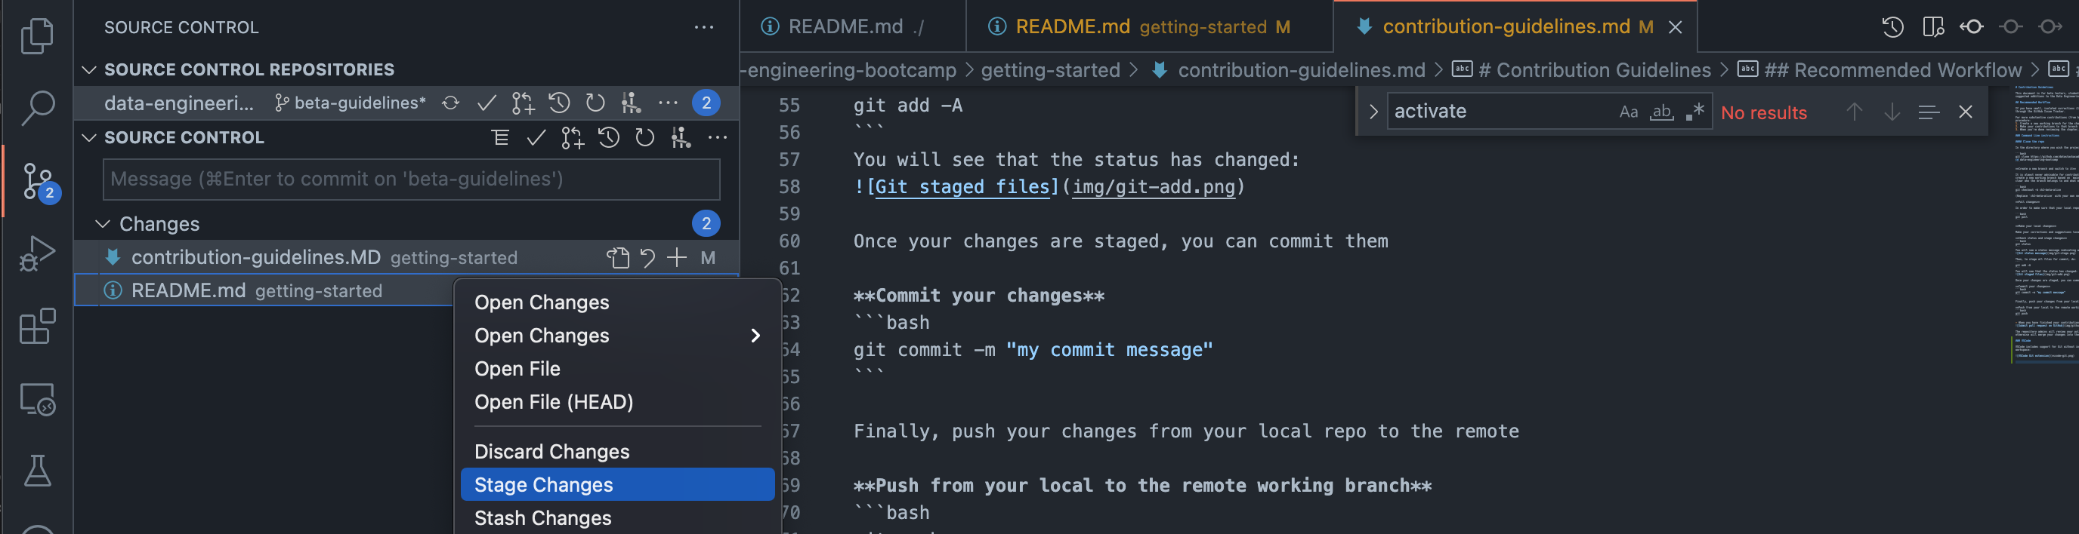Stage changes for contribution-guidelines.MD with plus icon
The image size is (2079, 534).
(676, 258)
